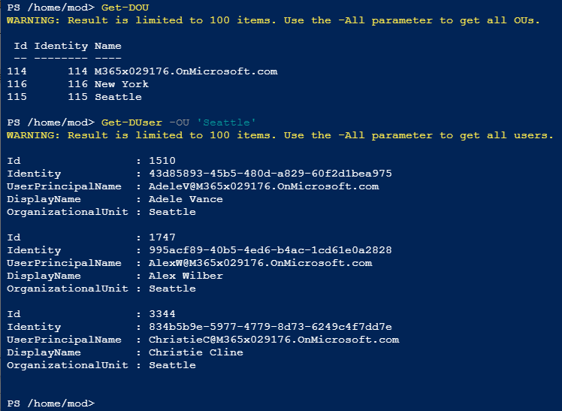Click Alex Wilber's identity GUID

(x=270, y=250)
